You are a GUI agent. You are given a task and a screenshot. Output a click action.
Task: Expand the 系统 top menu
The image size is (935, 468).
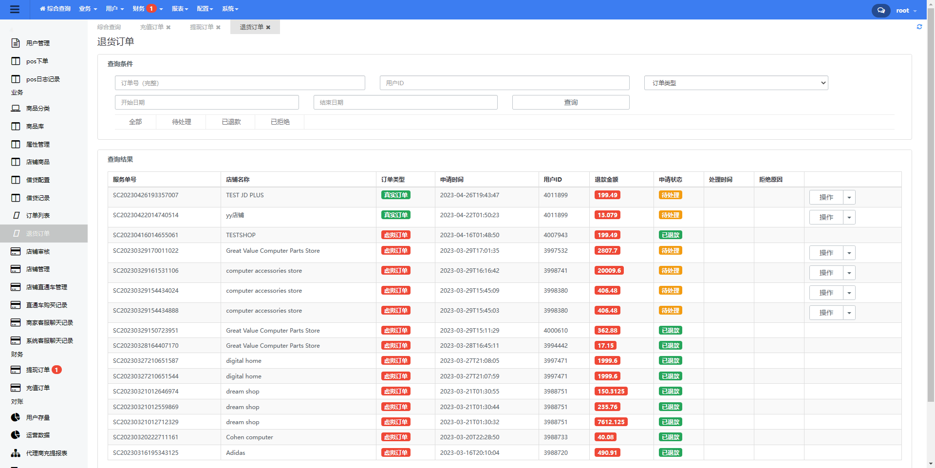pos(230,9)
